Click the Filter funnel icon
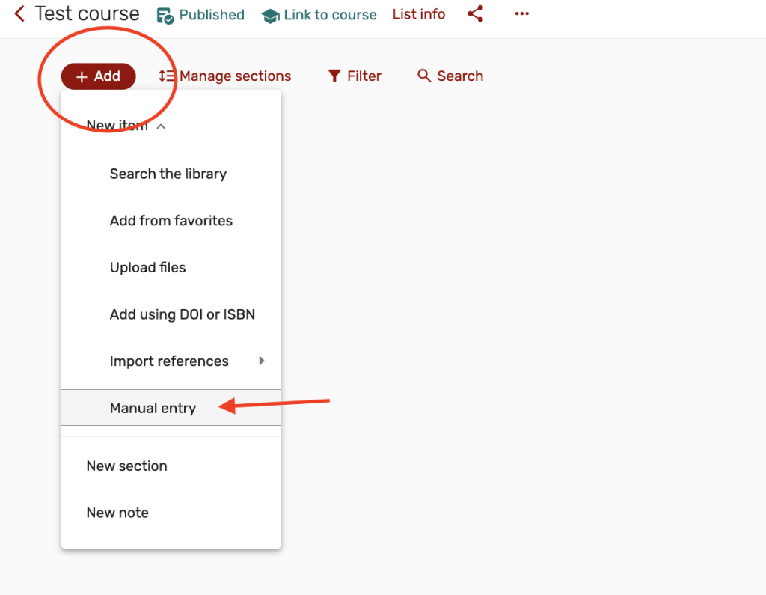Viewport: 766px width, 595px height. (334, 76)
